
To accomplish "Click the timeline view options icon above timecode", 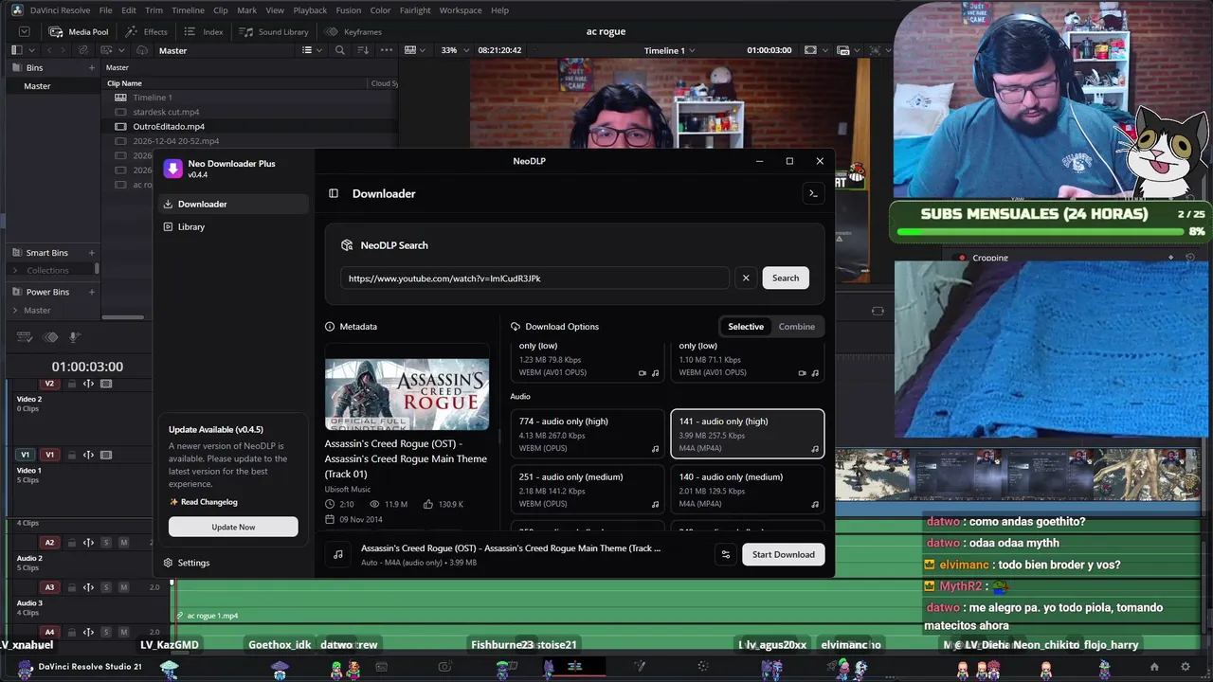I will [26, 337].
